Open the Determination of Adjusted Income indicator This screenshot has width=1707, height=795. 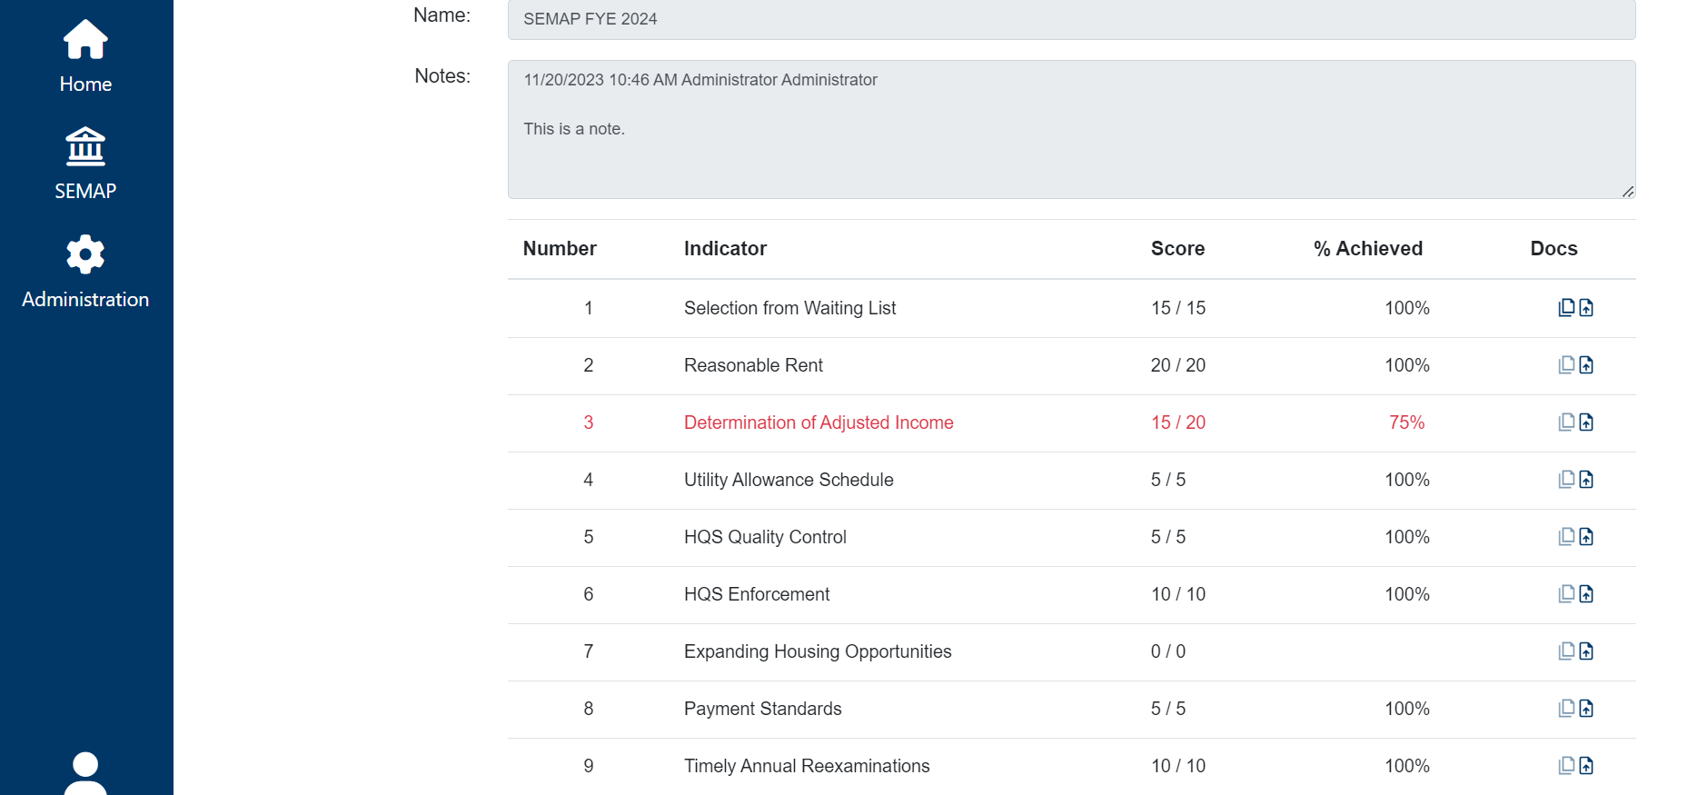coord(818,422)
